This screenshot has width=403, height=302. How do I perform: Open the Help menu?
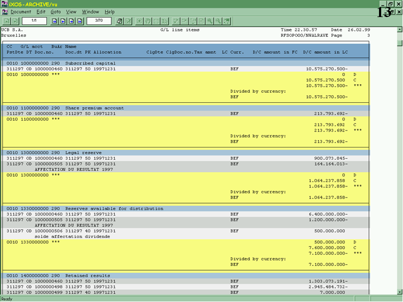(109, 12)
